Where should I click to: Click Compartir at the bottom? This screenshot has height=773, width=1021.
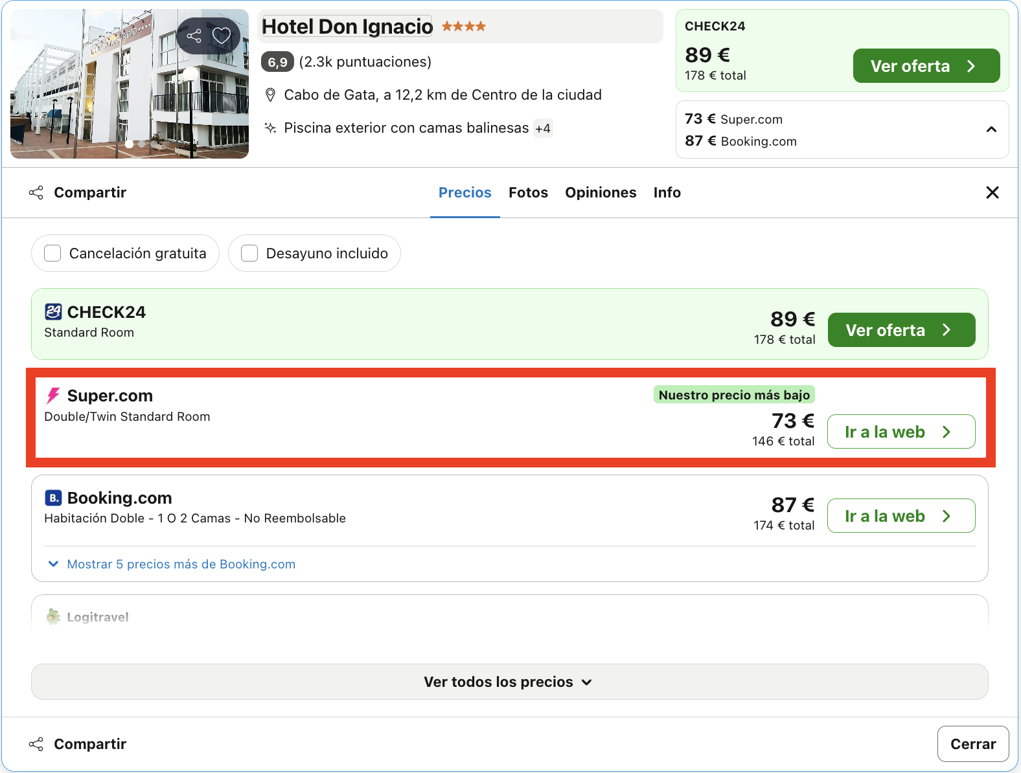point(78,744)
